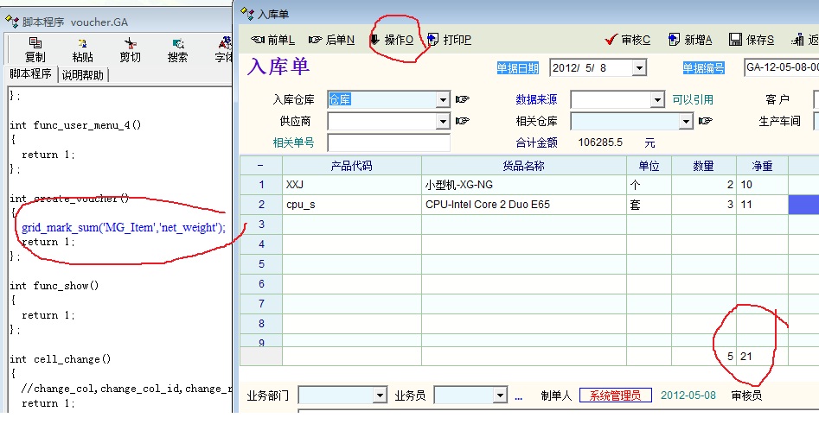Go to previous voucher with 前单L
Screen dimensions: 819x424
[272, 40]
